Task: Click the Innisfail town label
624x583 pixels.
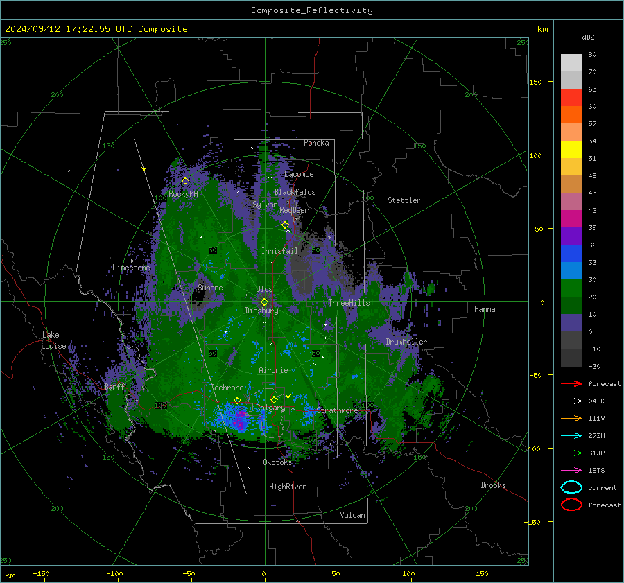Action: (x=279, y=251)
